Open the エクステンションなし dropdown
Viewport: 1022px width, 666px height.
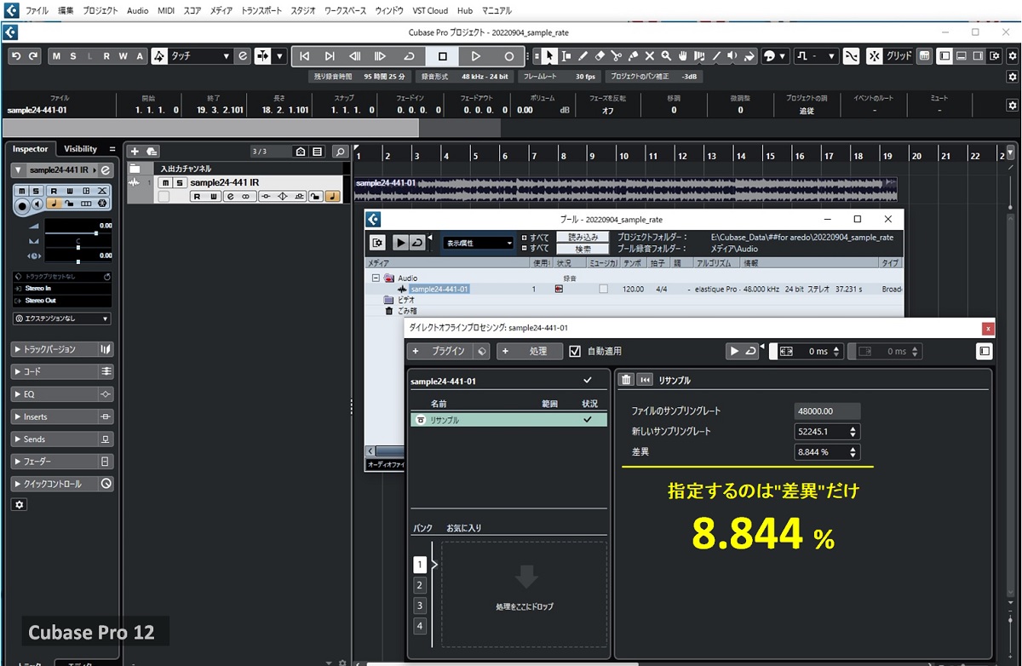[x=62, y=319]
